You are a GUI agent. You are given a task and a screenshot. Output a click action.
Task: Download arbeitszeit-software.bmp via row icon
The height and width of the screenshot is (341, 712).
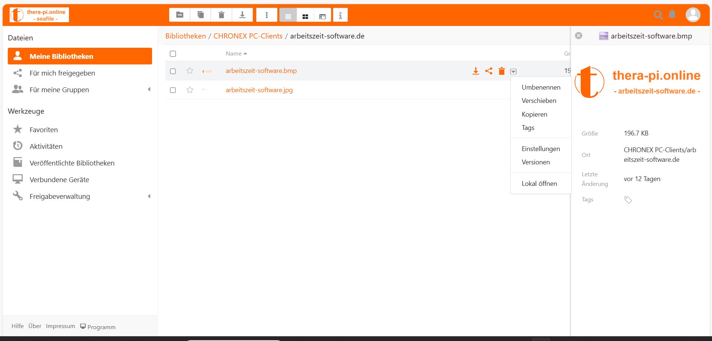(x=475, y=71)
